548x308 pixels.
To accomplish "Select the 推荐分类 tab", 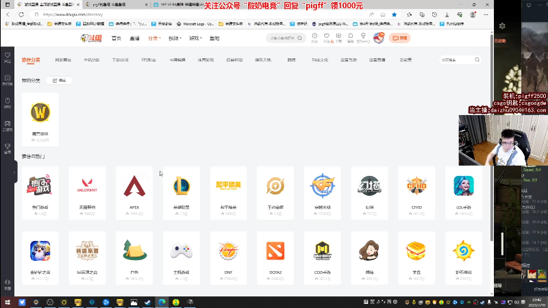I will point(31,60).
